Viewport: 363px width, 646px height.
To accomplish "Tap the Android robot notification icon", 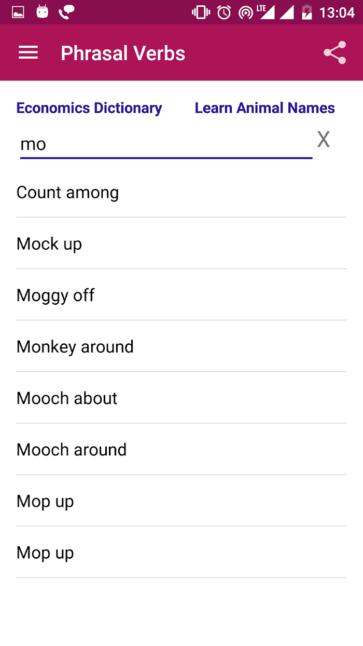I will pos(42,12).
